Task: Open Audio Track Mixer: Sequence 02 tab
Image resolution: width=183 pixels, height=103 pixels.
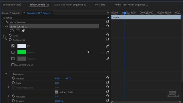Action: pos(132,5)
